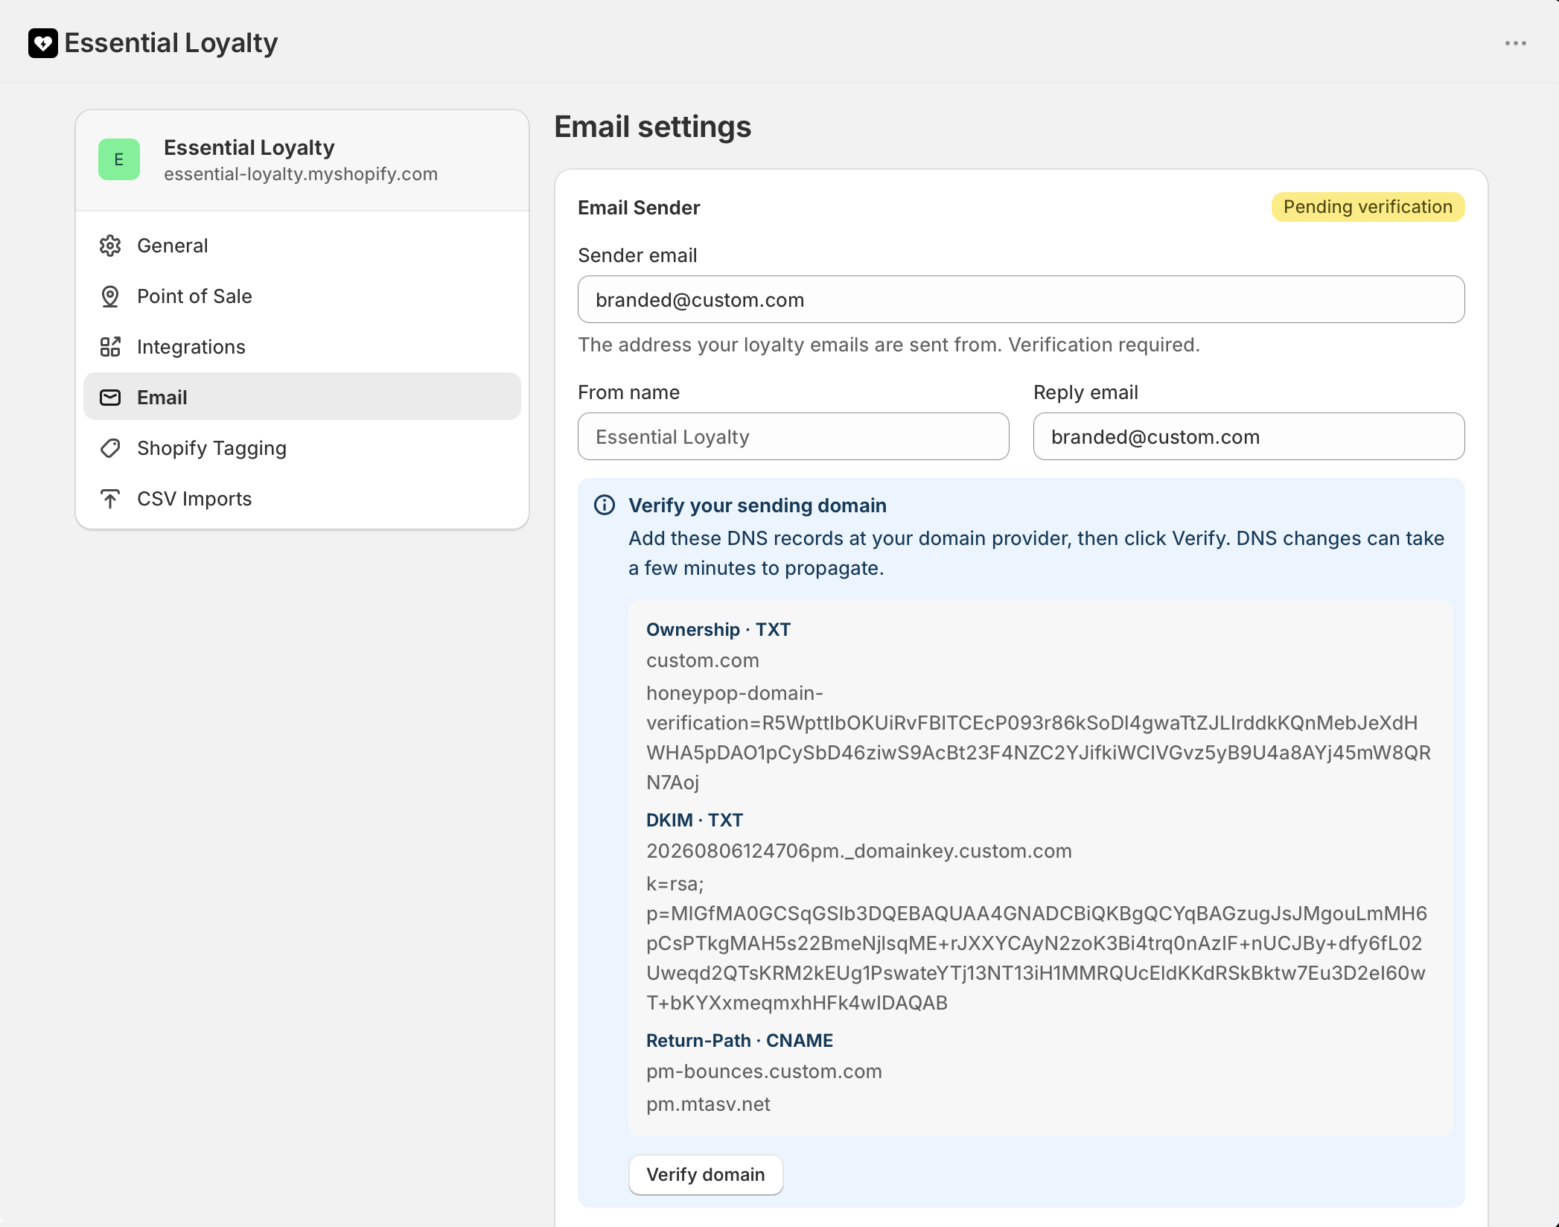Click the Sender email field label
Image resolution: width=1559 pixels, height=1227 pixels.
click(x=637, y=255)
